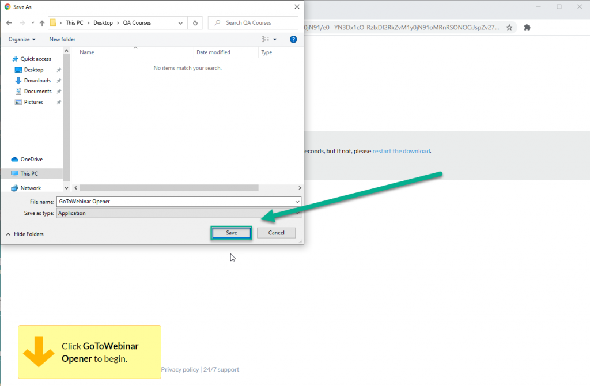Change the view layout icon
Image resolution: width=590 pixels, height=386 pixels.
pos(265,39)
